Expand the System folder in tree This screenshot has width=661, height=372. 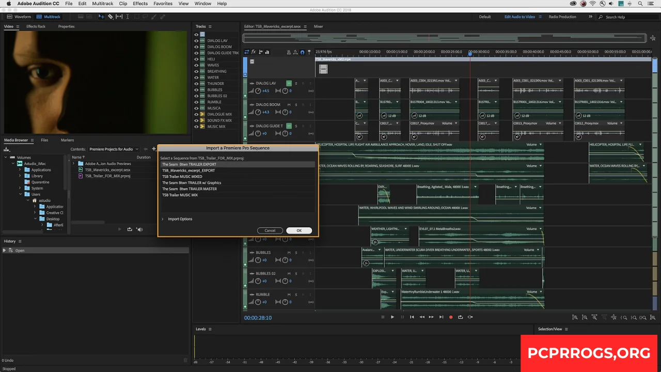coord(20,188)
